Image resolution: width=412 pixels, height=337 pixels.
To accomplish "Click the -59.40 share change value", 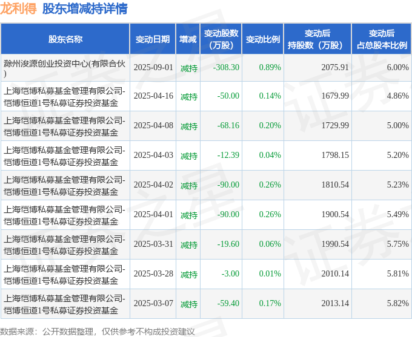I will [228, 303].
